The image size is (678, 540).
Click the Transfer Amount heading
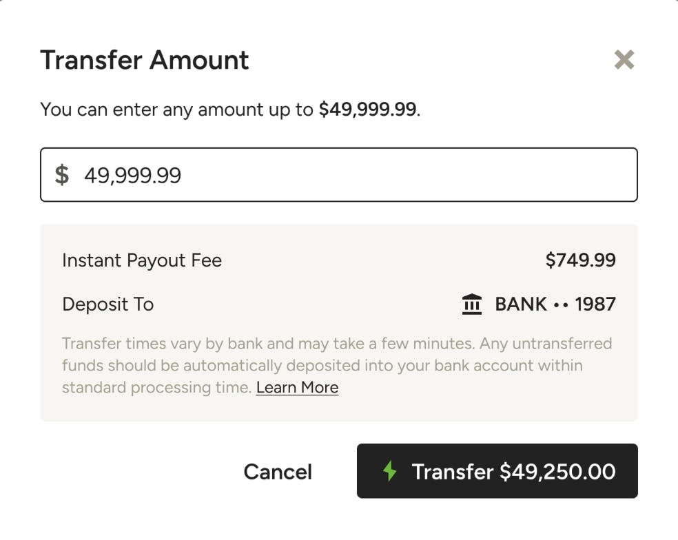point(145,60)
